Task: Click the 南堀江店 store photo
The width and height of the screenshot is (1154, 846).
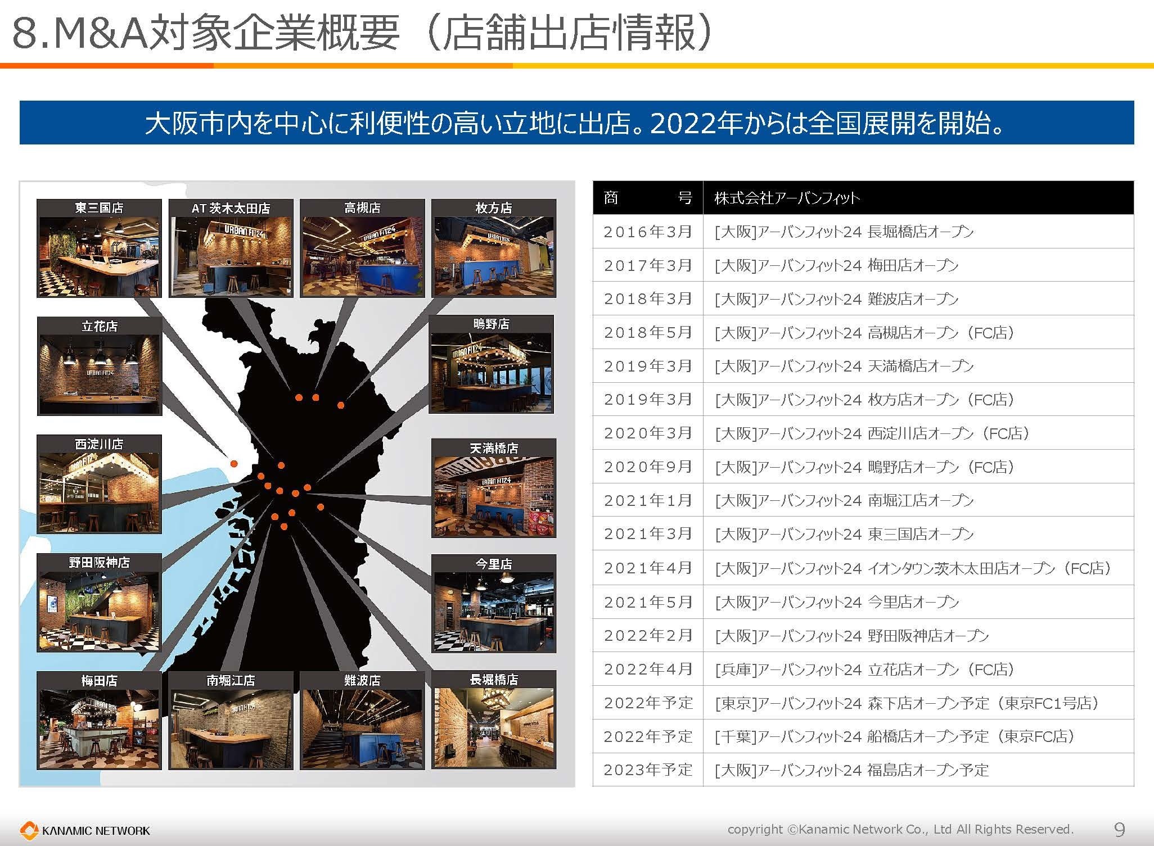Action: [x=231, y=729]
